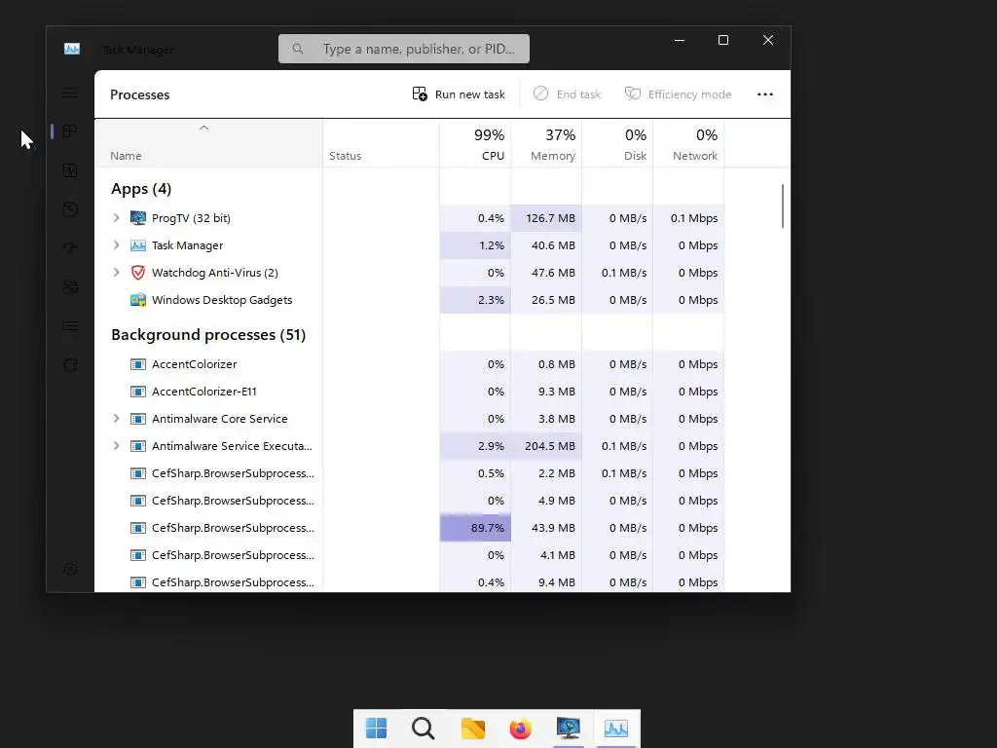The height and width of the screenshot is (748, 997).
Task: Click the ProgTV app icon in process list
Action: pyautogui.click(x=138, y=218)
